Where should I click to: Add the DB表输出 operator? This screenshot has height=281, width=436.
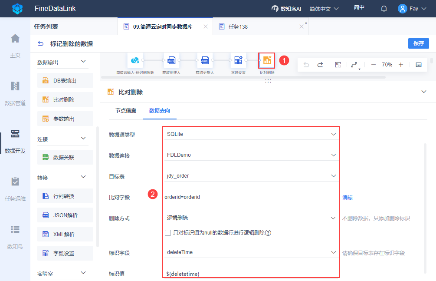pyautogui.click(x=65, y=80)
